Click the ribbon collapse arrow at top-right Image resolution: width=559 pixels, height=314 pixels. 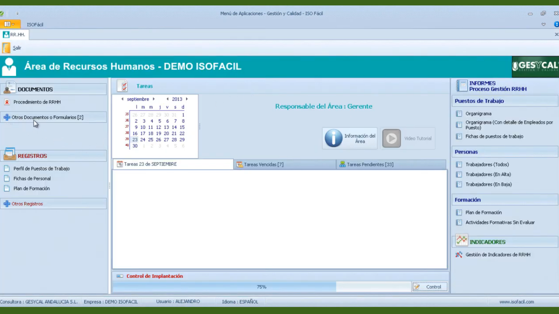coord(543,24)
